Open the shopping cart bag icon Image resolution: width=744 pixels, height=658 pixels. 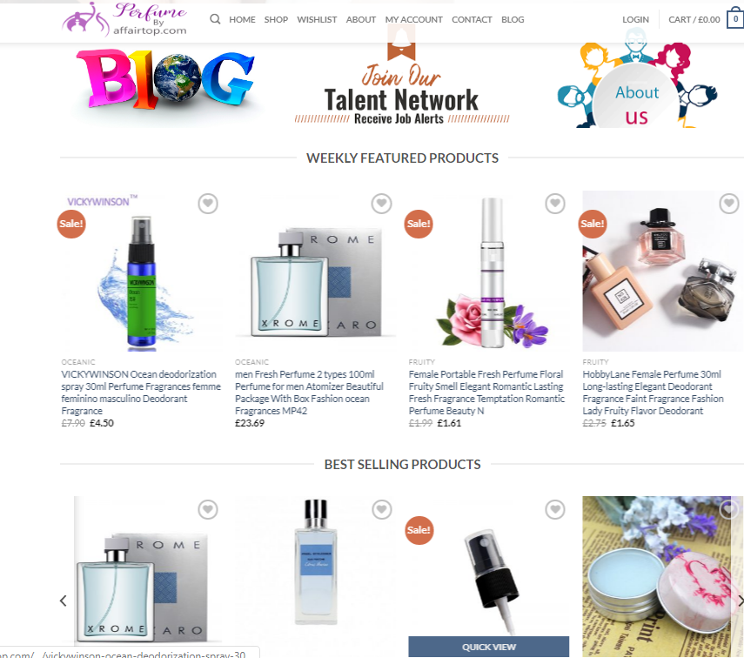(735, 19)
